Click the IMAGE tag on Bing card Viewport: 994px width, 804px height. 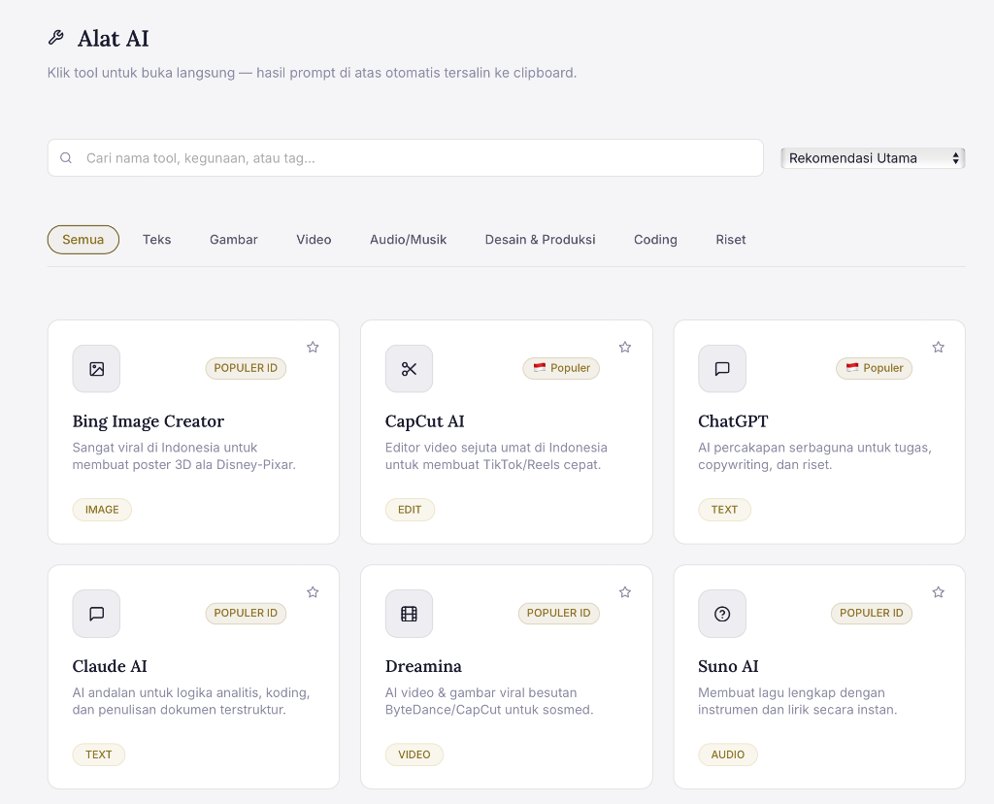tap(102, 510)
